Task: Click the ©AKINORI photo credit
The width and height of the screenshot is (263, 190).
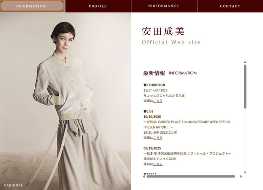Action: (13, 185)
